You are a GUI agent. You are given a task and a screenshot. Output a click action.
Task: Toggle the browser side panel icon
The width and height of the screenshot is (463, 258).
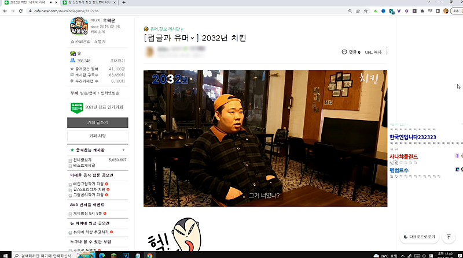pos(438,11)
